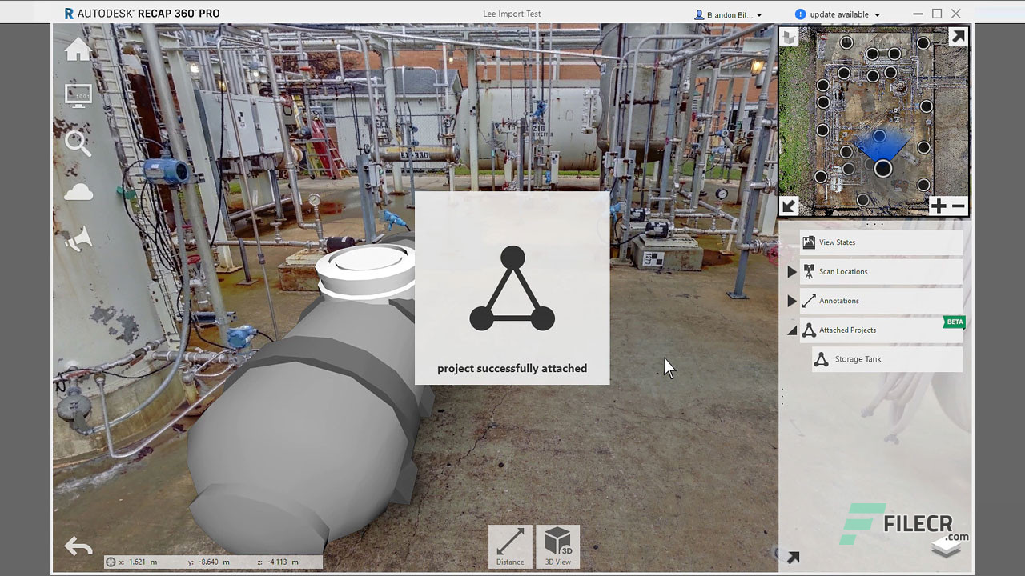Screen dimensions: 1025x576
Task: Minimize the ReCap window
Action: 918,14
